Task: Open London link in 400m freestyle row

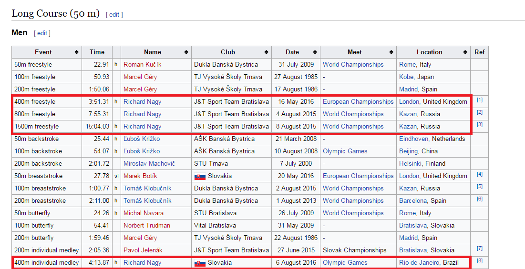Action: [x=409, y=101]
